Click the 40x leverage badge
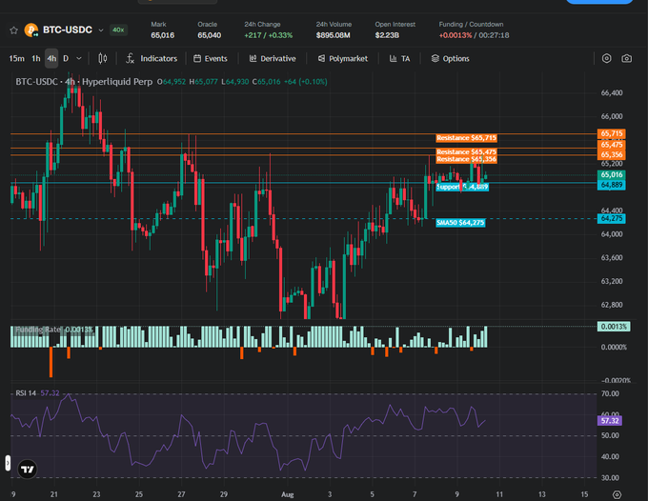This screenshot has width=648, height=501. click(x=118, y=30)
